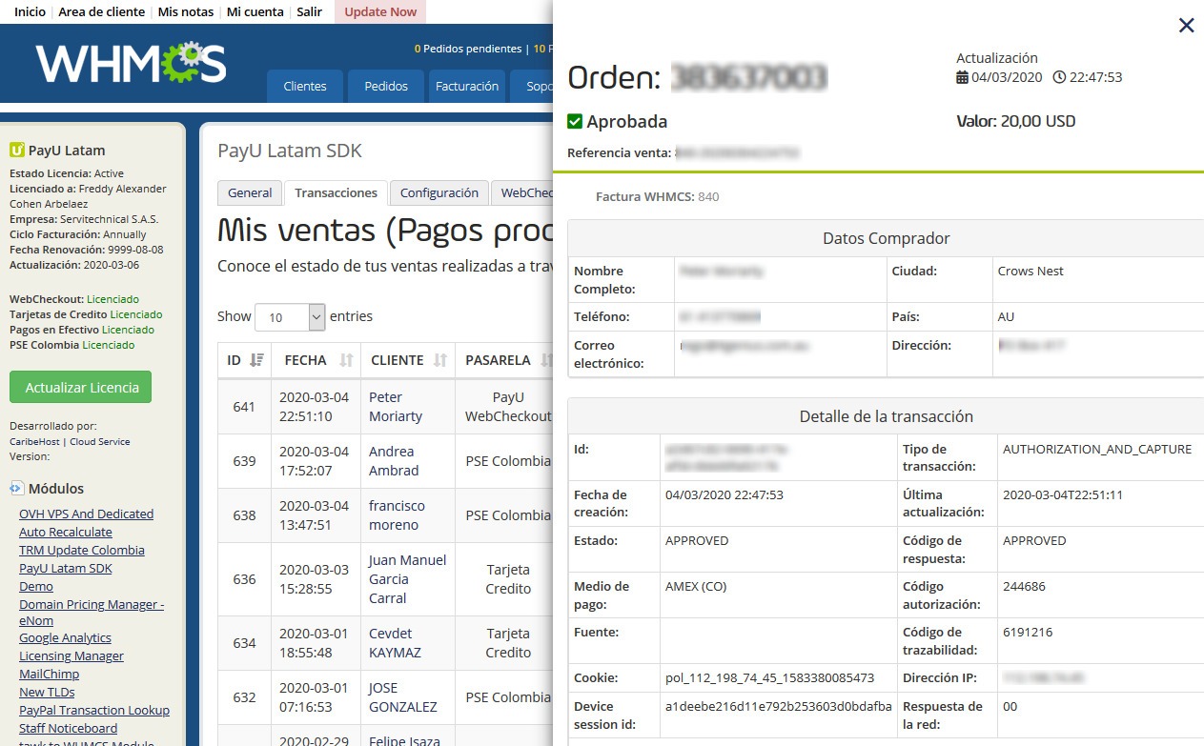Click client Andrea Ambrad in table
This screenshot has width=1204, height=746.
point(394,461)
